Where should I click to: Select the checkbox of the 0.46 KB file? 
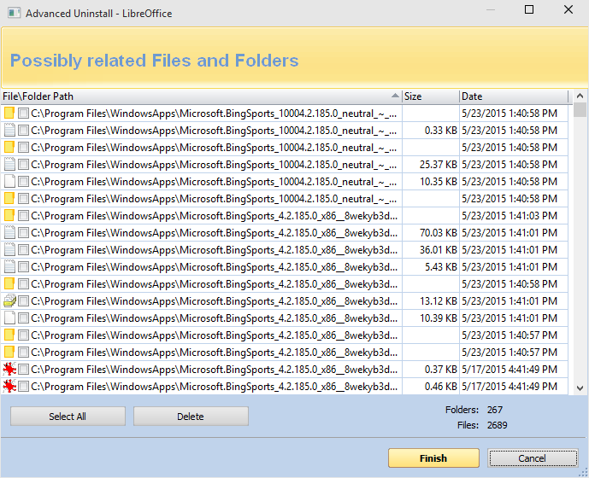tap(23, 387)
